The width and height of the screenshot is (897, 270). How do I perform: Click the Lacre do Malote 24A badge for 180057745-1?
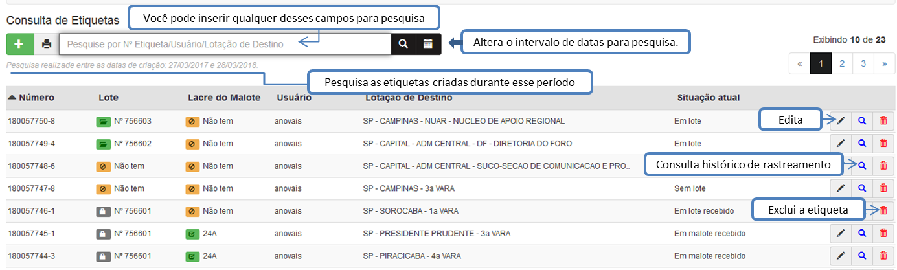[x=192, y=233]
